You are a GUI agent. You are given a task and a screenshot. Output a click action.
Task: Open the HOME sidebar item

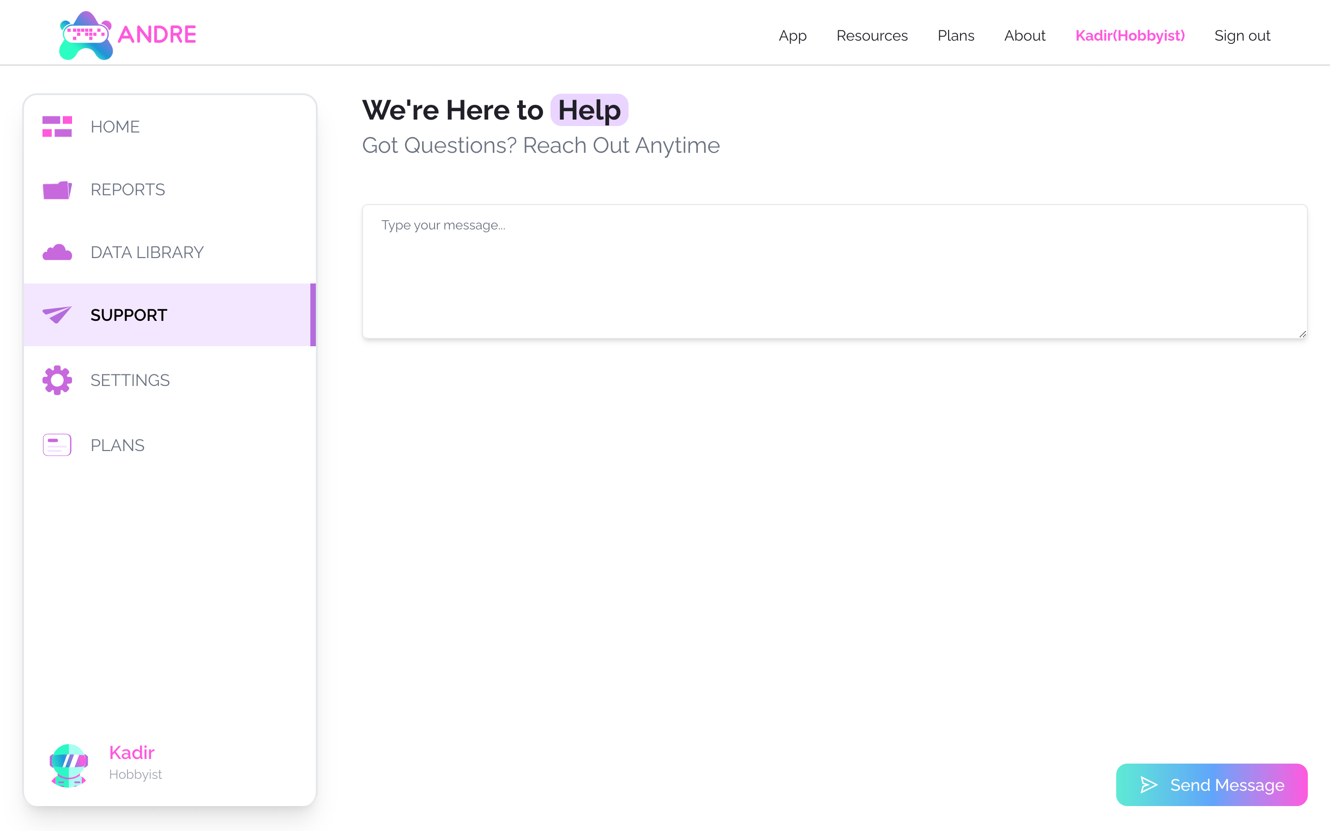(115, 126)
